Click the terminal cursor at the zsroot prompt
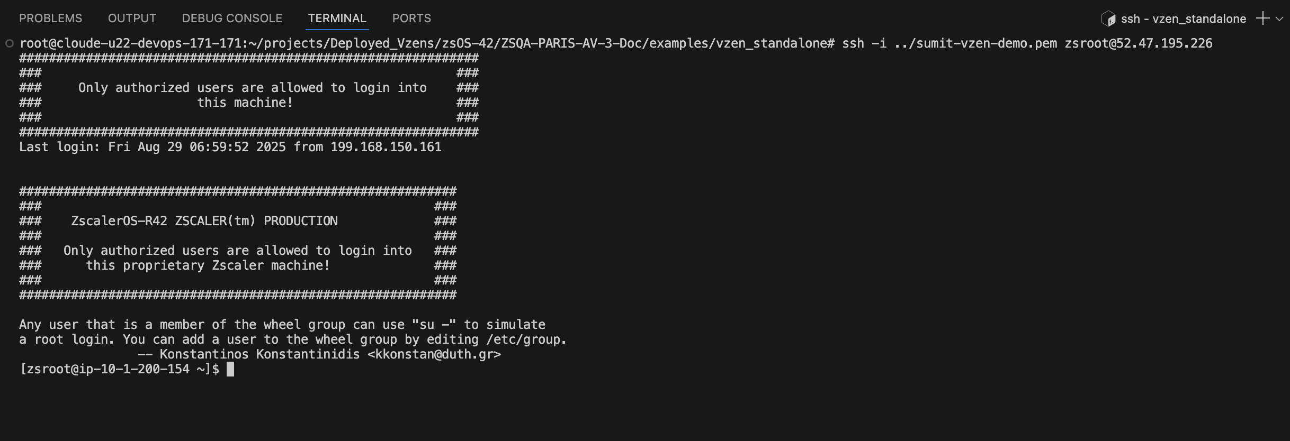 point(230,369)
